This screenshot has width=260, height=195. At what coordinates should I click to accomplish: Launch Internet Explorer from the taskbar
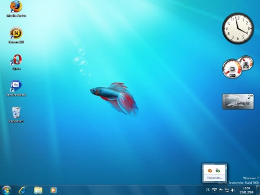click(22, 190)
